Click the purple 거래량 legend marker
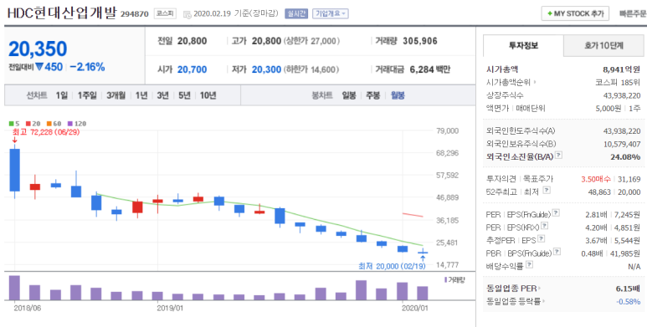The image size is (647, 327). tap(445, 280)
